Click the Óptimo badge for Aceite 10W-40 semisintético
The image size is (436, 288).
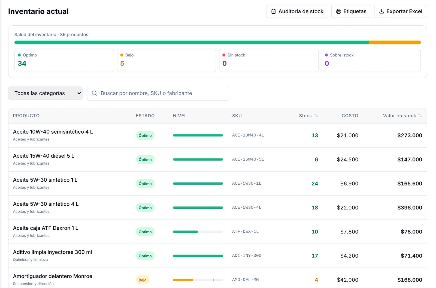(x=145, y=136)
